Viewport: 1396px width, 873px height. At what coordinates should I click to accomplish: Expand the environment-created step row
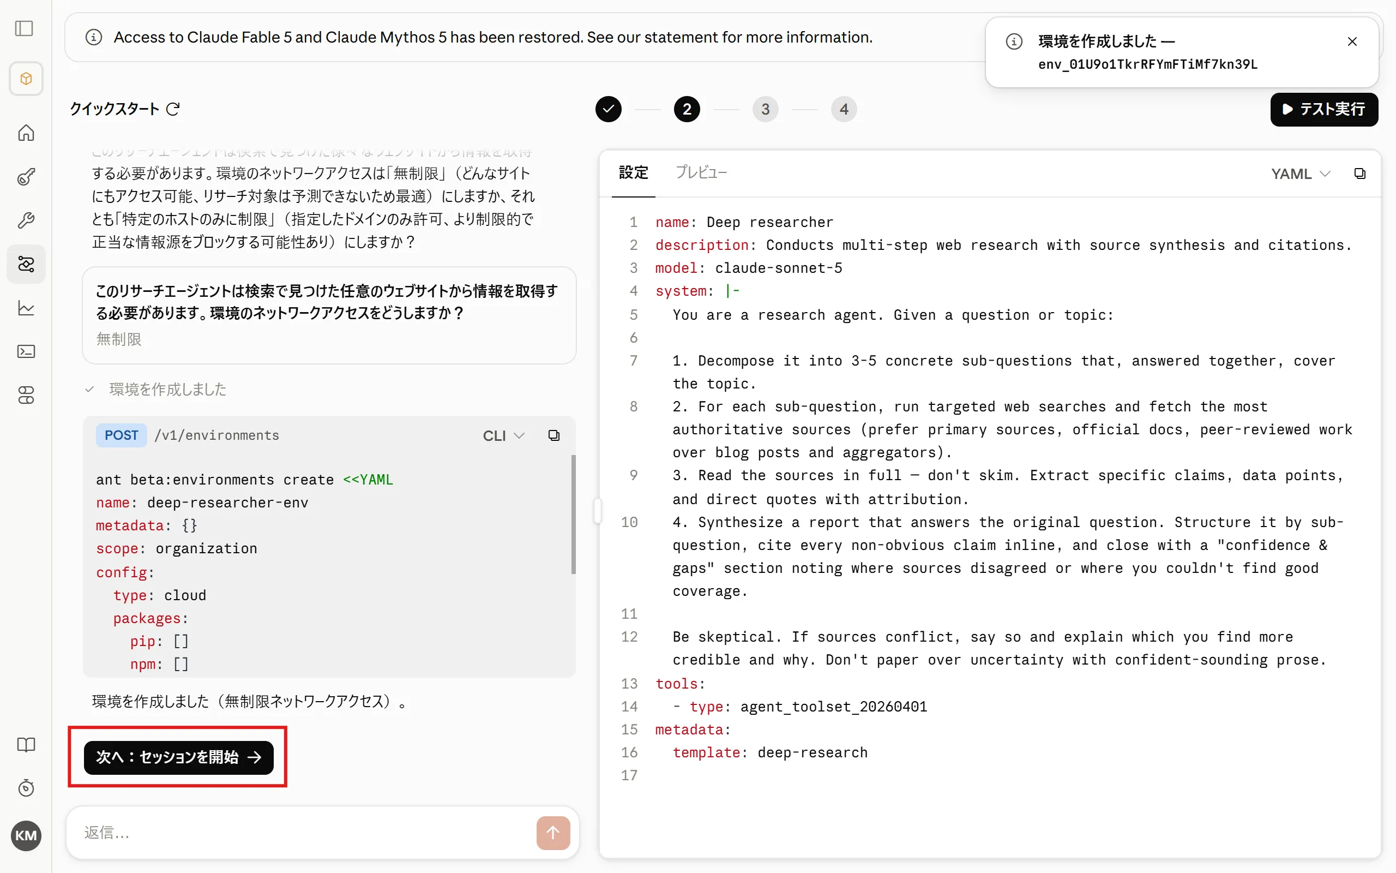coord(156,389)
